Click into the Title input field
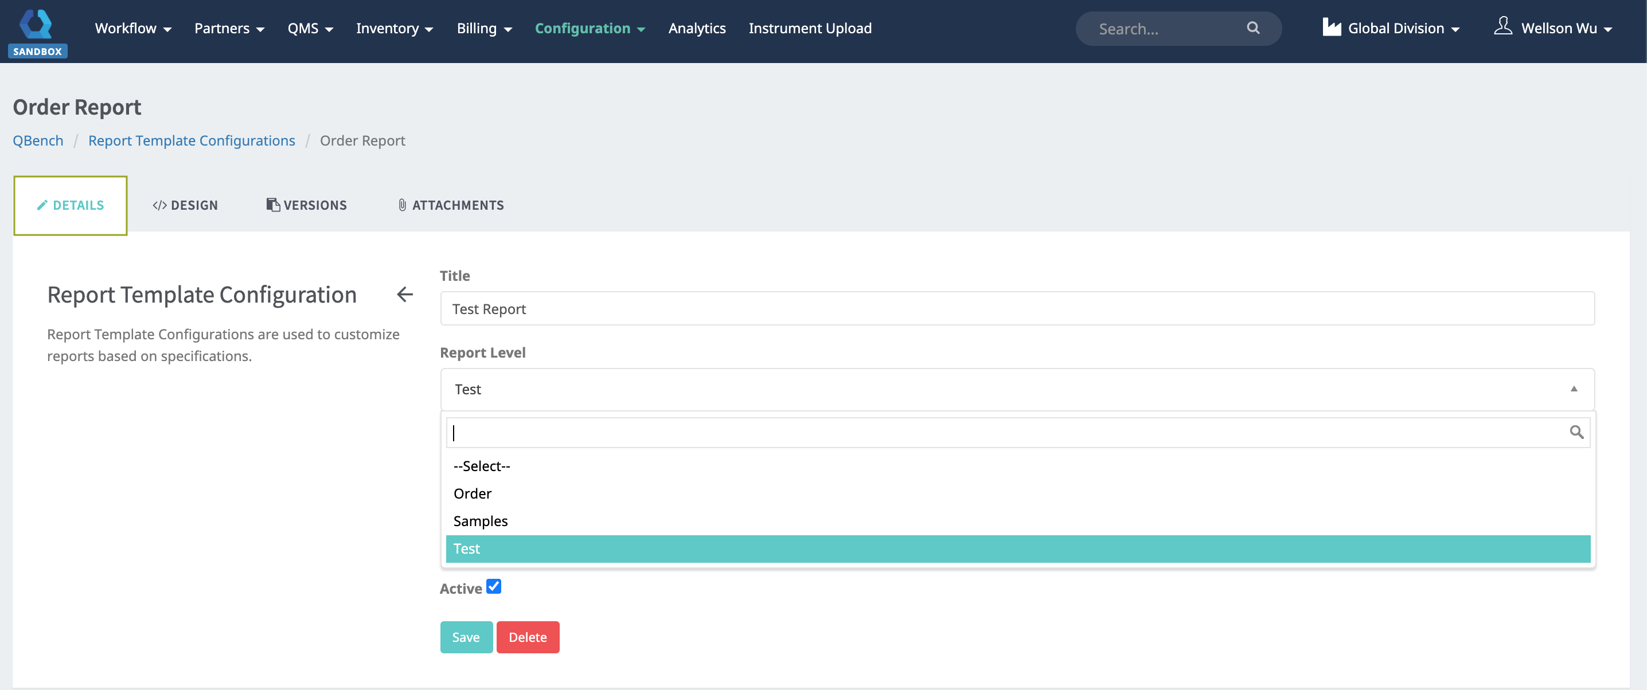 tap(1017, 309)
